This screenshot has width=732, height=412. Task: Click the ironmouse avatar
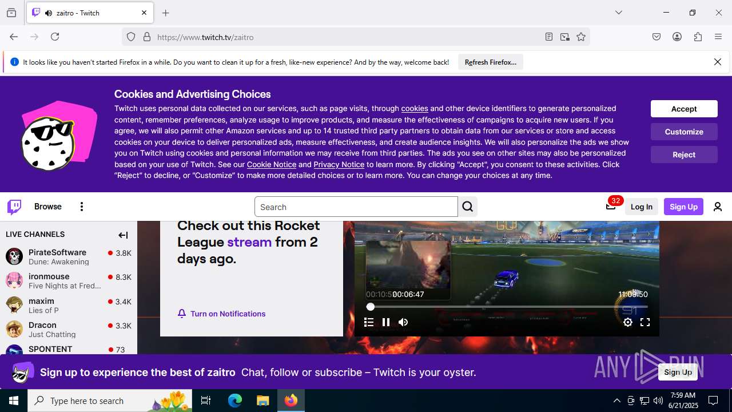[14, 280]
